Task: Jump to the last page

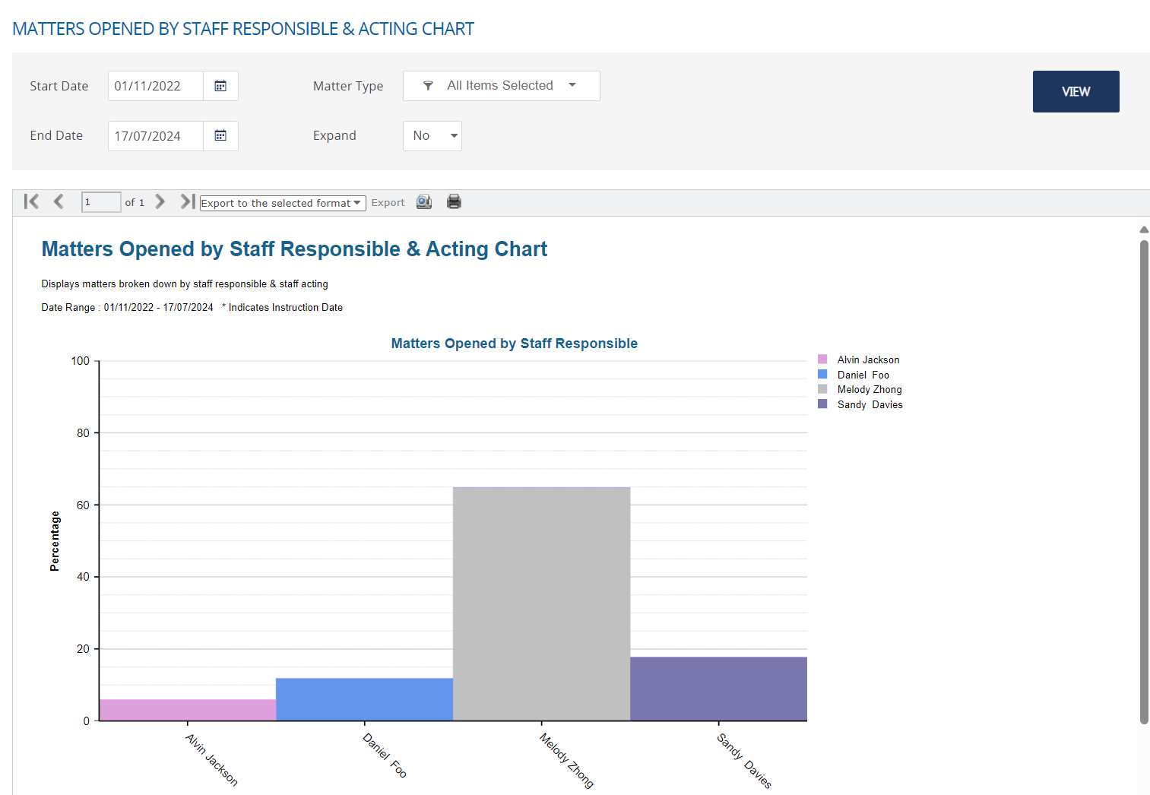Action: pyautogui.click(x=187, y=201)
